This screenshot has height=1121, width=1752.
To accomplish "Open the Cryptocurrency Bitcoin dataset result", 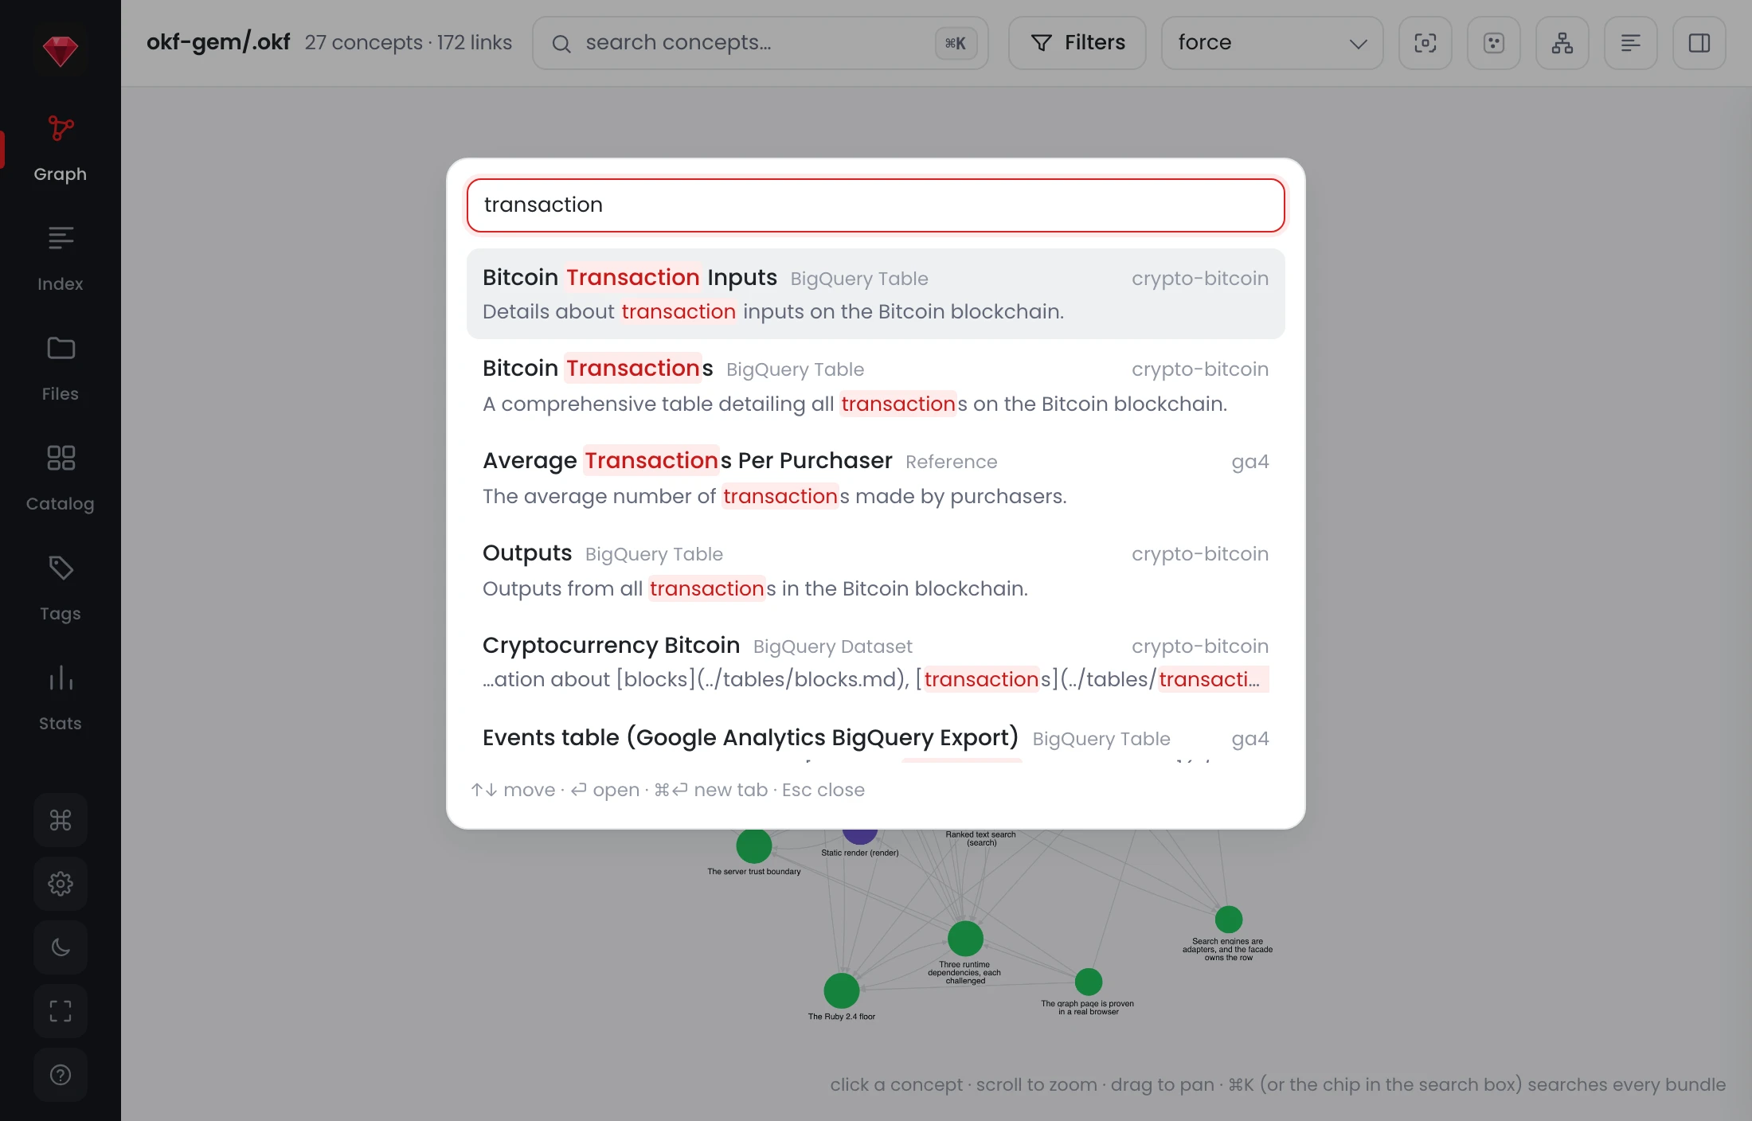I will tap(876, 663).
